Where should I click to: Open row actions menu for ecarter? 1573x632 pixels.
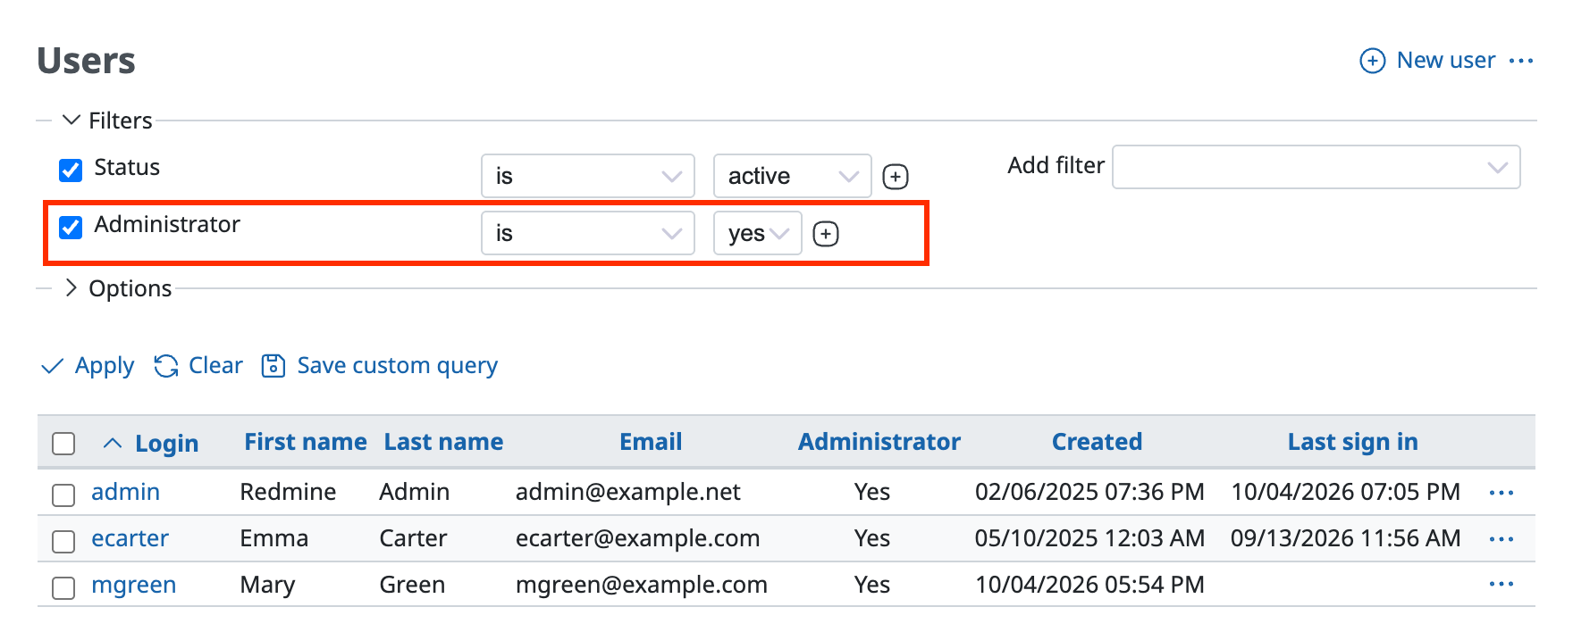click(x=1501, y=539)
